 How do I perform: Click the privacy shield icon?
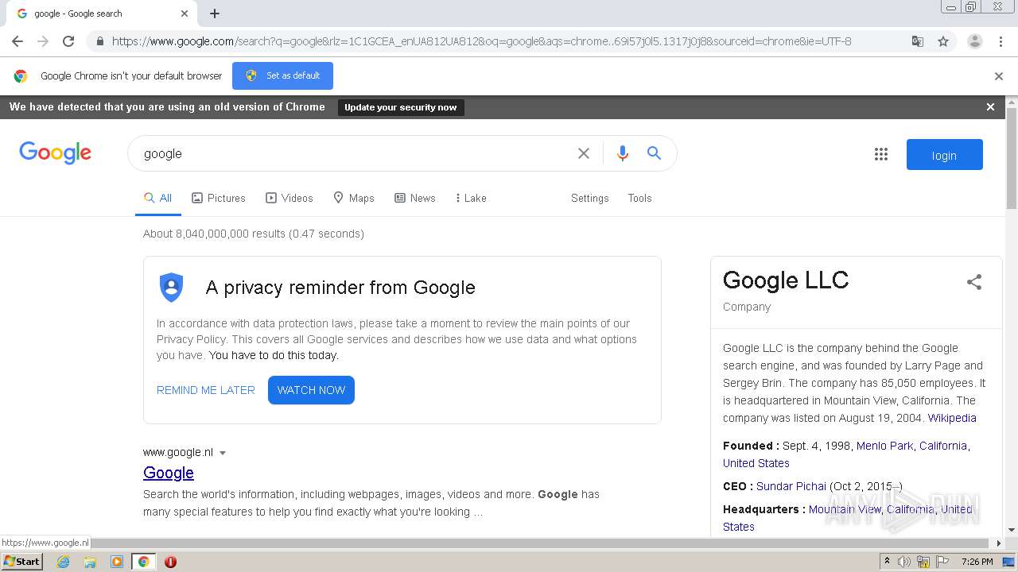click(x=171, y=288)
